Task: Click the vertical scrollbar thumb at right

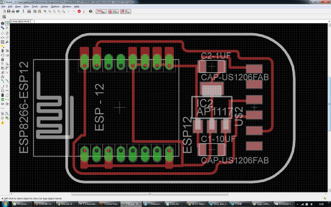Action: 329,104
